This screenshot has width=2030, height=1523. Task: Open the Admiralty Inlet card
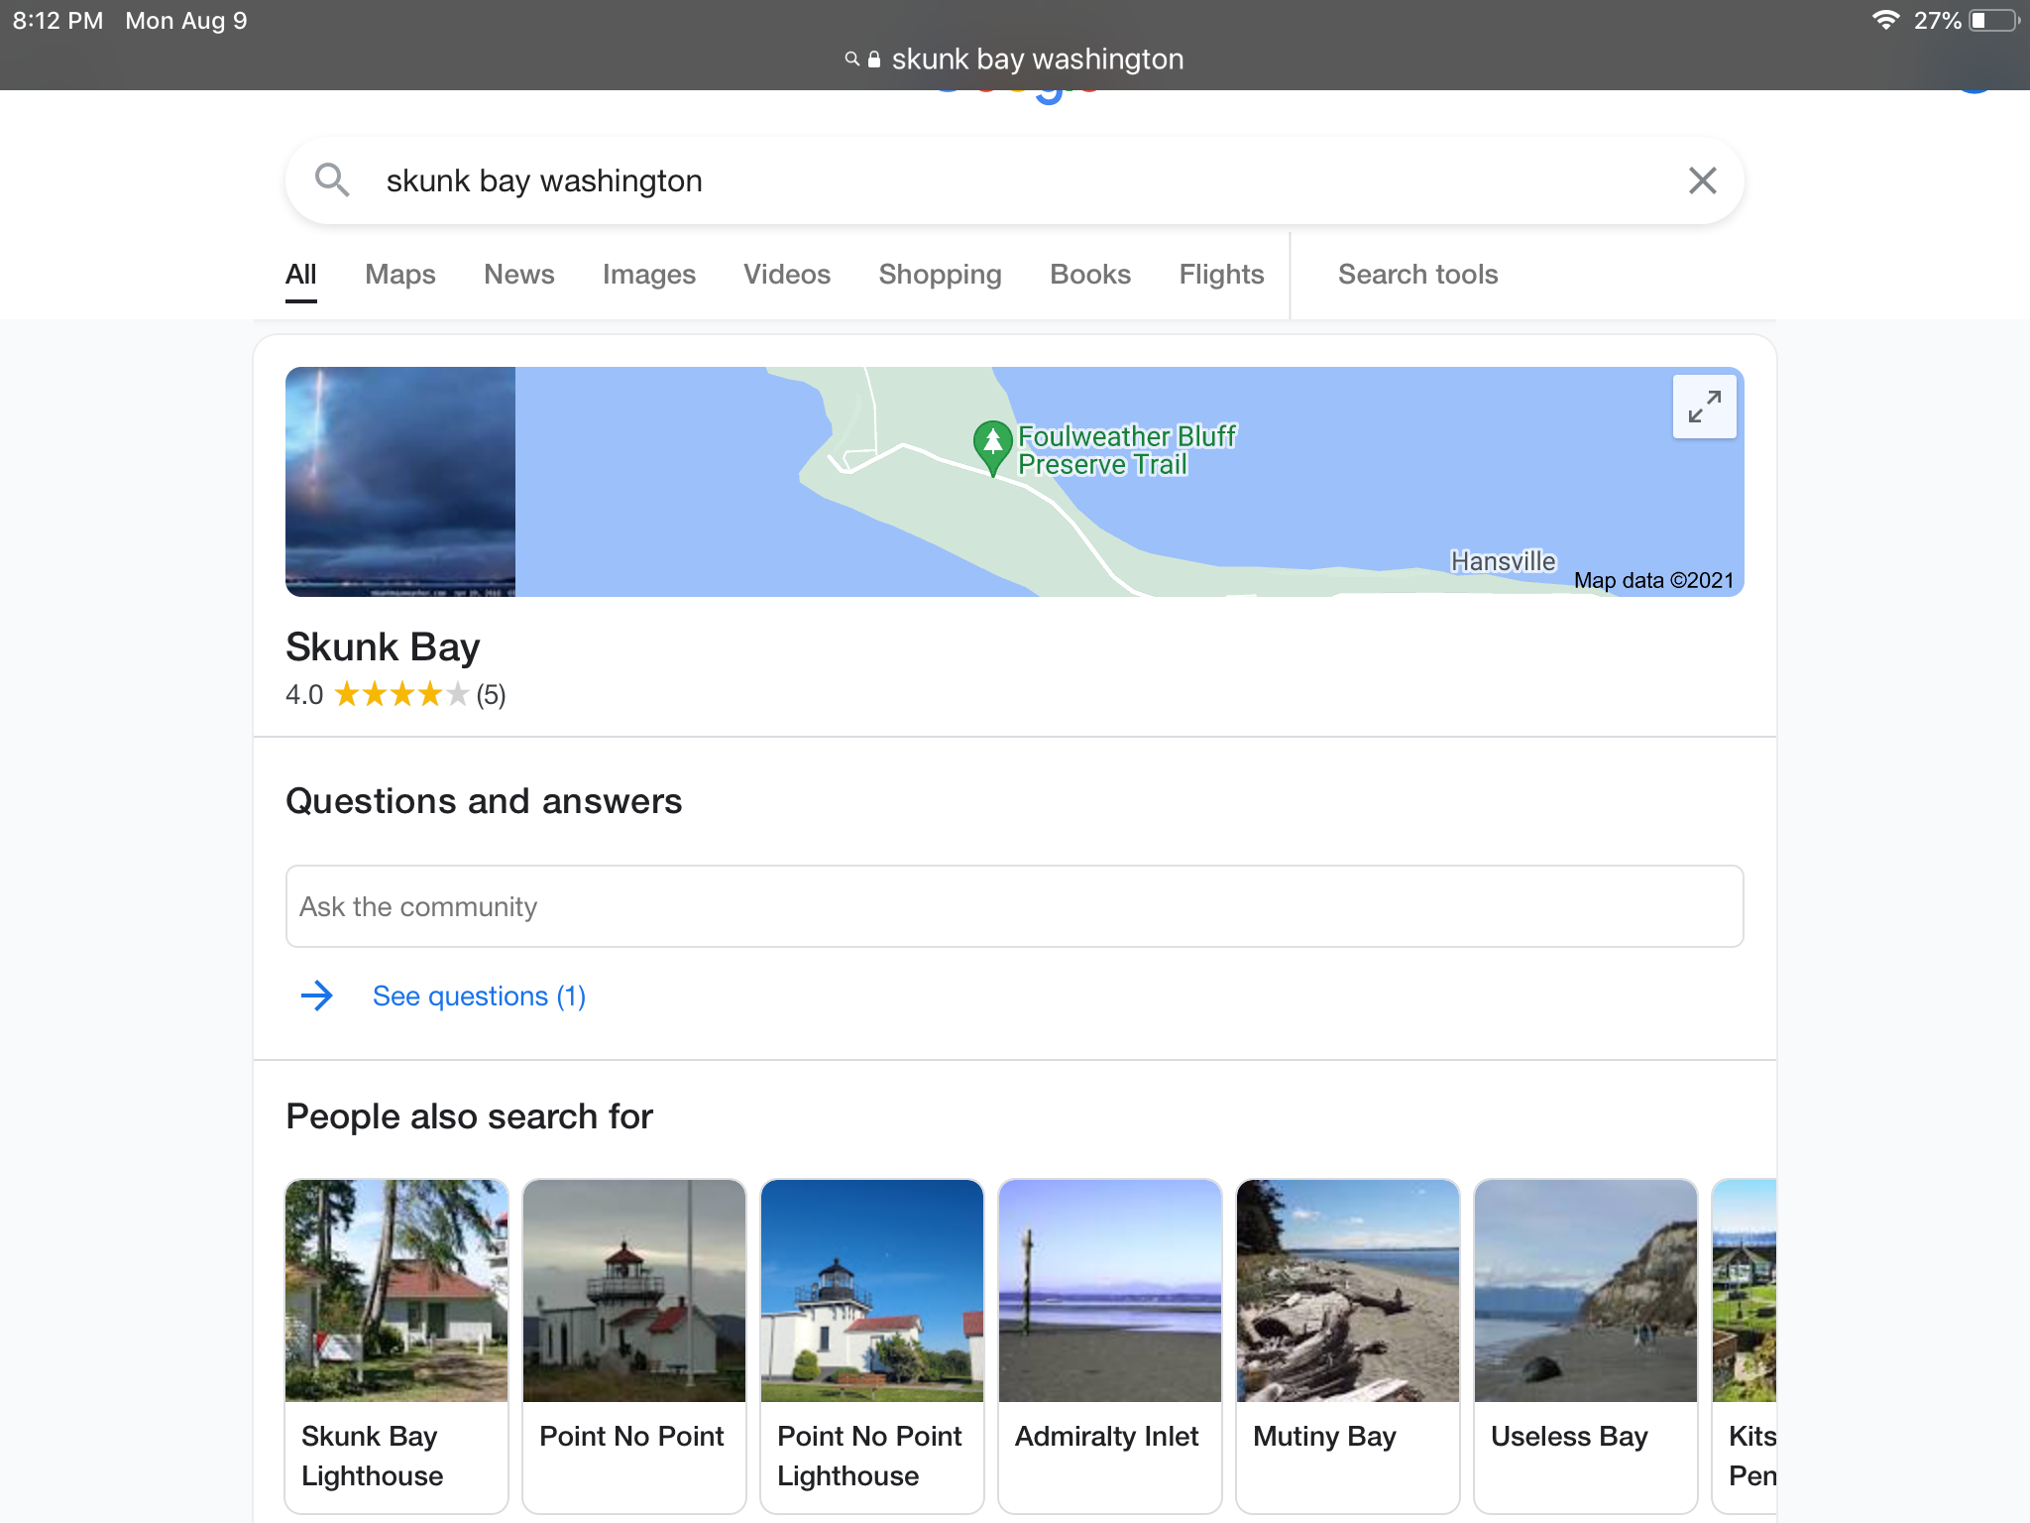pos(1110,1347)
